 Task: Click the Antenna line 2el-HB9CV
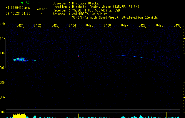[x=80, y=14]
